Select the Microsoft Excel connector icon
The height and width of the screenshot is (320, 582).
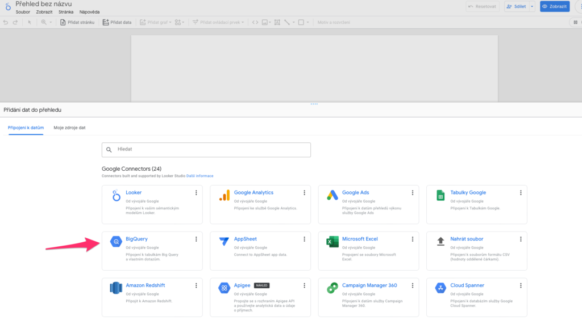(332, 242)
